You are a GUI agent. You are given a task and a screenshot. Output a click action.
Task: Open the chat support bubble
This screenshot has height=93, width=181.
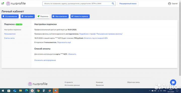tap(173, 82)
